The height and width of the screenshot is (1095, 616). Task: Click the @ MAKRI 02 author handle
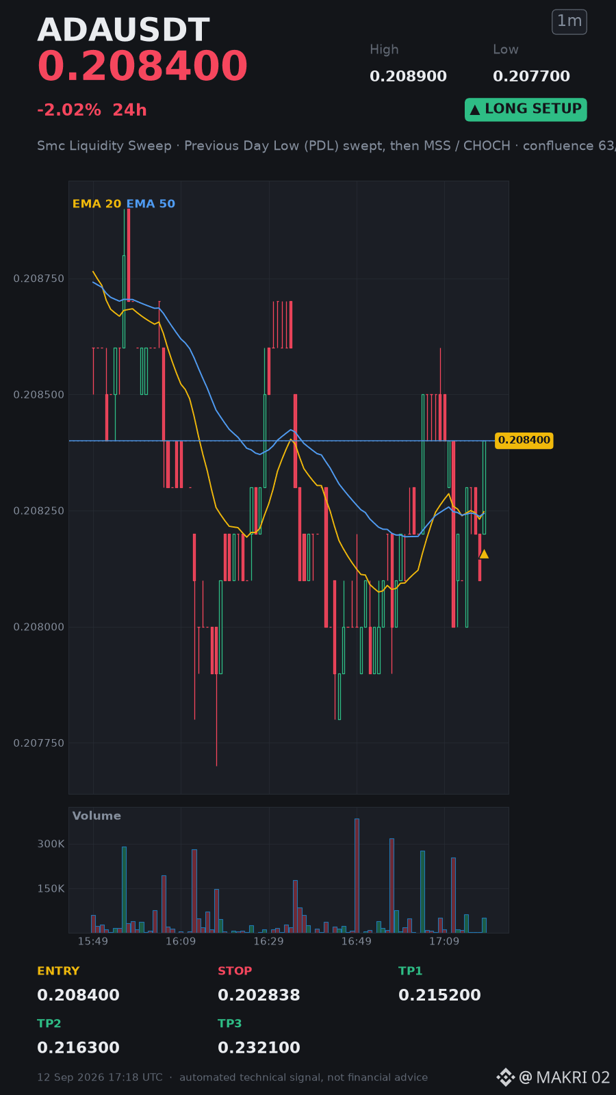[565, 1077]
